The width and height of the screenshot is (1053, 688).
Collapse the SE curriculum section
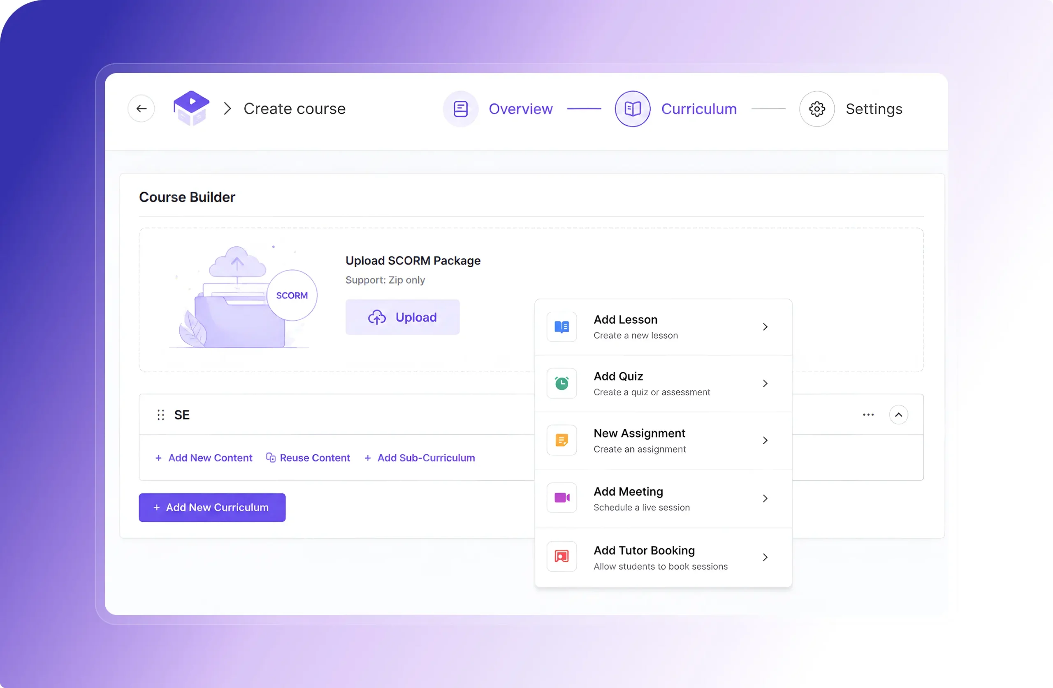pyautogui.click(x=899, y=415)
